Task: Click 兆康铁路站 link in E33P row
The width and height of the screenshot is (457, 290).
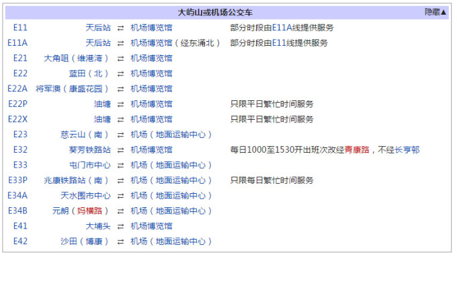Action: 65,180
